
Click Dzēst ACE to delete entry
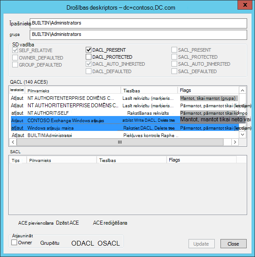pos(67,223)
